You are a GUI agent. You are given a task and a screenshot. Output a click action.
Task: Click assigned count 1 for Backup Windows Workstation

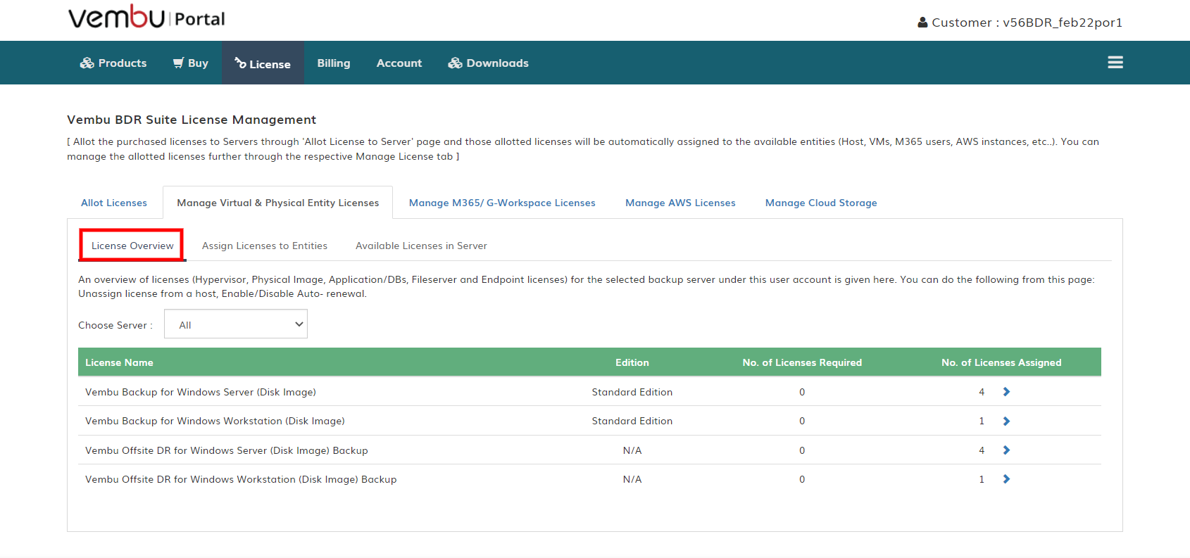(982, 421)
